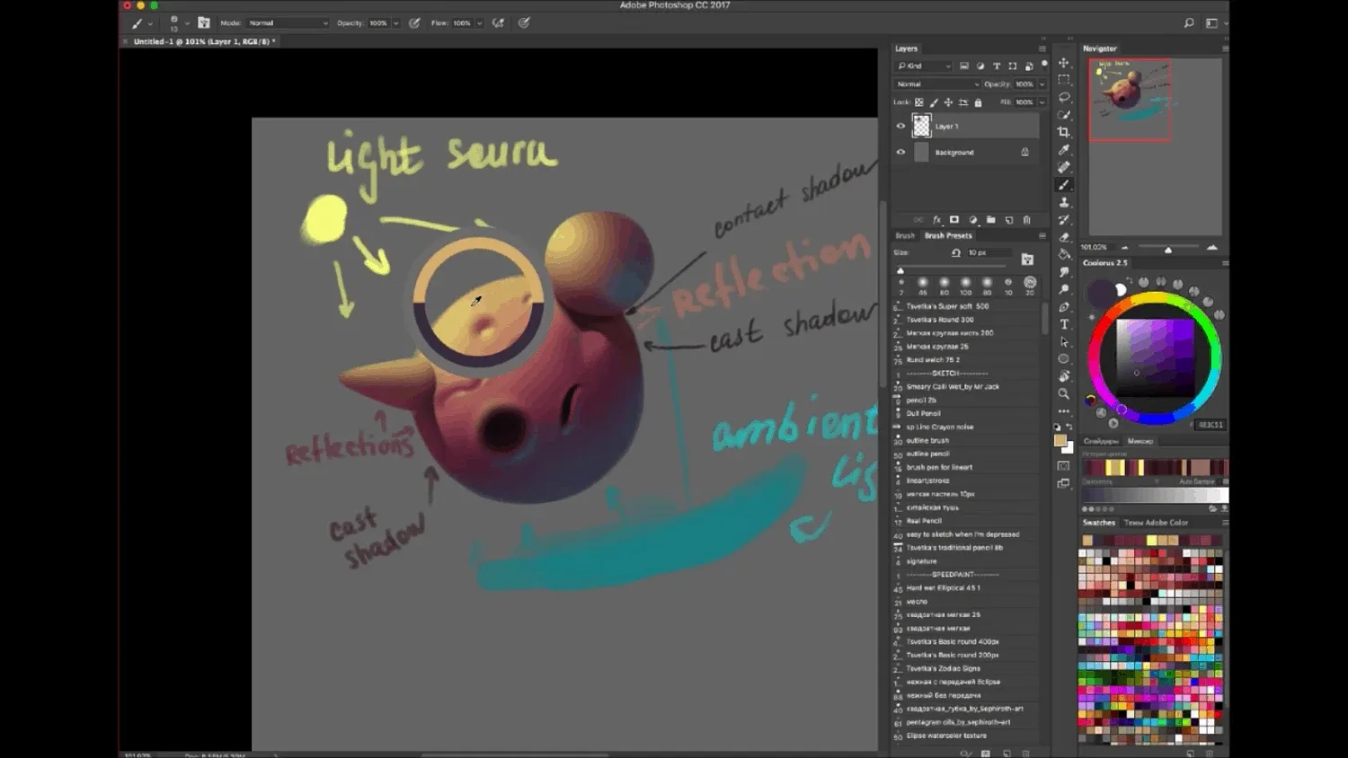
Task: Toggle lock all on the layer
Action: coord(979,102)
